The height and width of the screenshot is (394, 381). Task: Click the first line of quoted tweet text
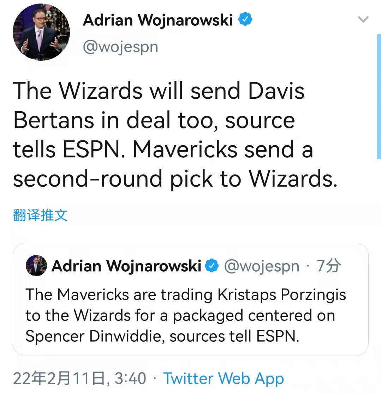[x=186, y=295]
